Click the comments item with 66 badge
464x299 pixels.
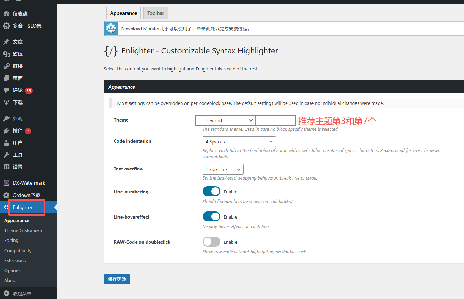click(18, 90)
